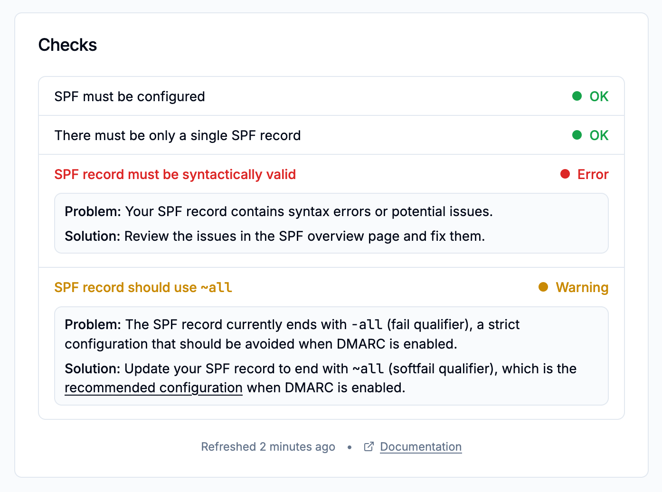Click the syntax errors Problem description text

click(x=309, y=211)
